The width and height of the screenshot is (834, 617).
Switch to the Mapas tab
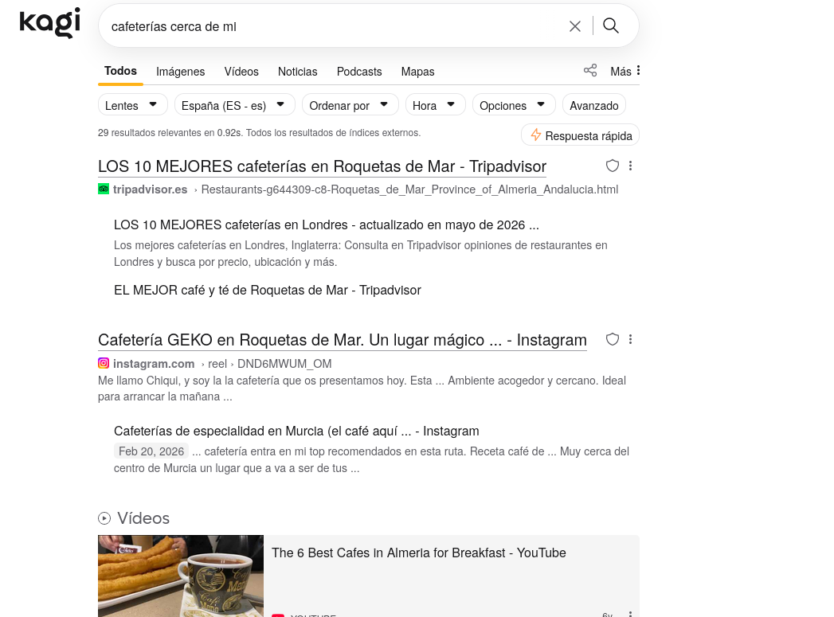tap(417, 72)
